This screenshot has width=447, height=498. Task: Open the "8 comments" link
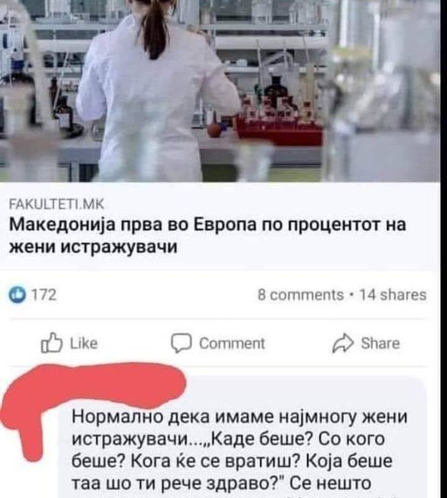click(x=300, y=294)
